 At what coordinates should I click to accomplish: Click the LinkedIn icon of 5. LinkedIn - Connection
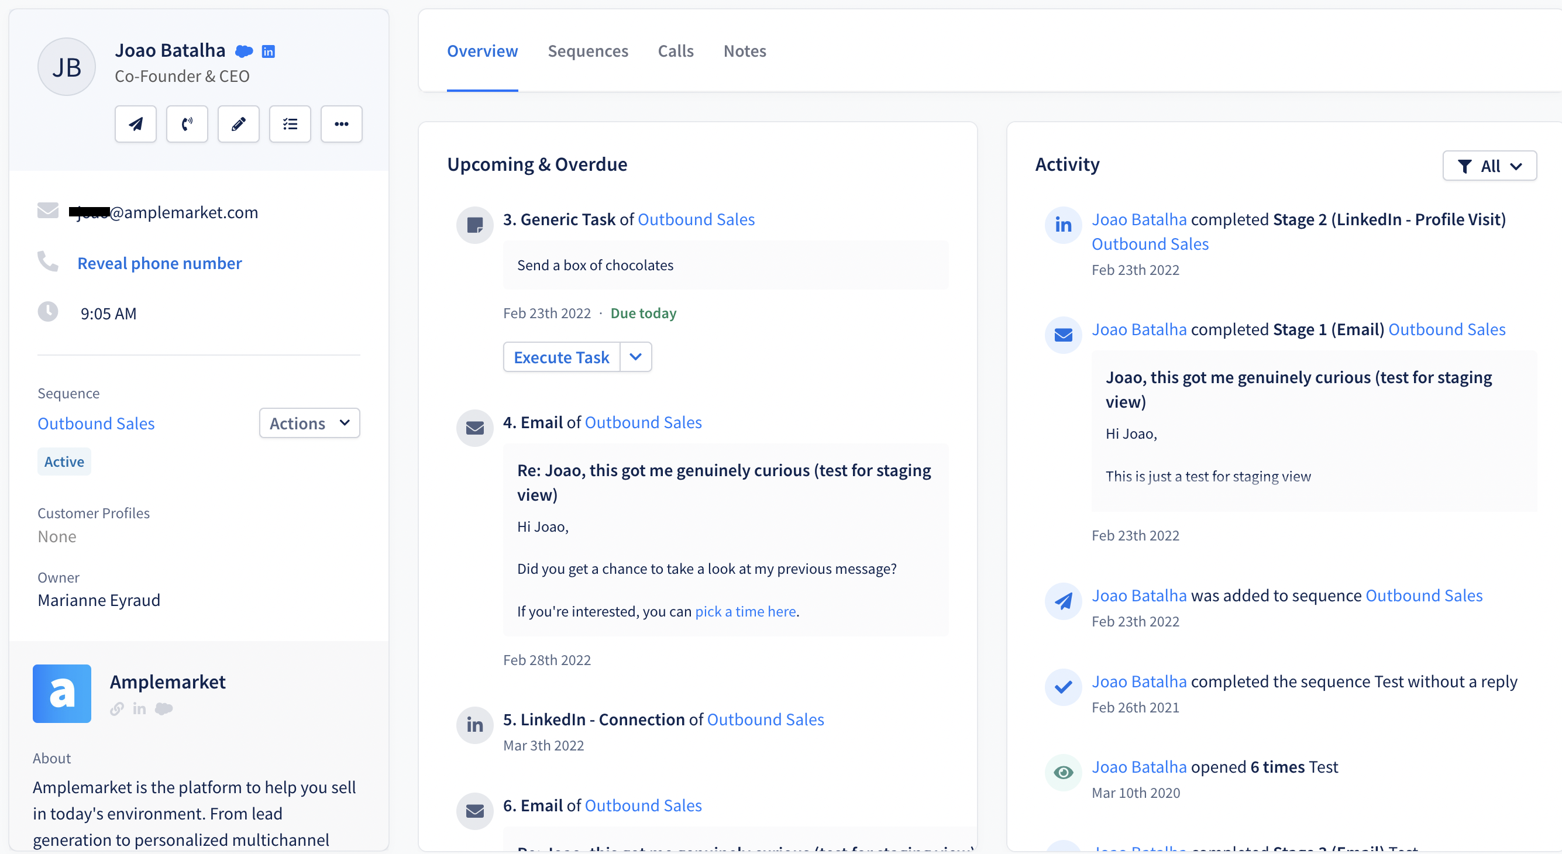475,725
